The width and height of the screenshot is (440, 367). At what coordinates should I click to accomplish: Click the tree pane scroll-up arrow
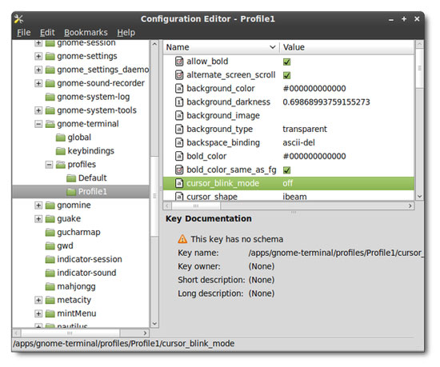coord(154,44)
